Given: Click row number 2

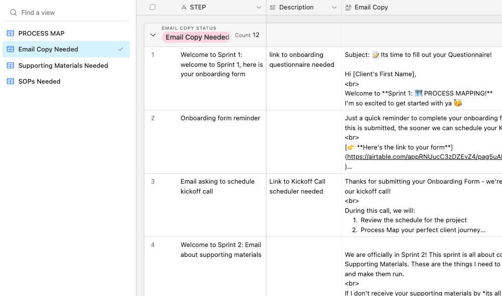Looking at the screenshot, I should click(x=153, y=118).
